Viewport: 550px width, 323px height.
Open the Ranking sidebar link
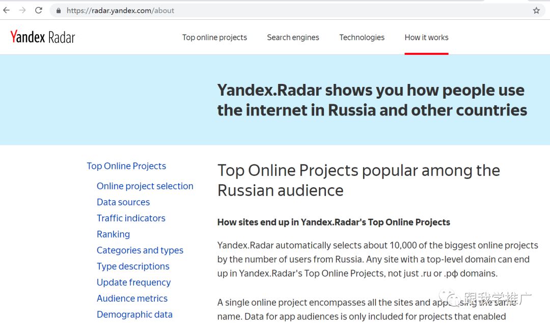113,234
